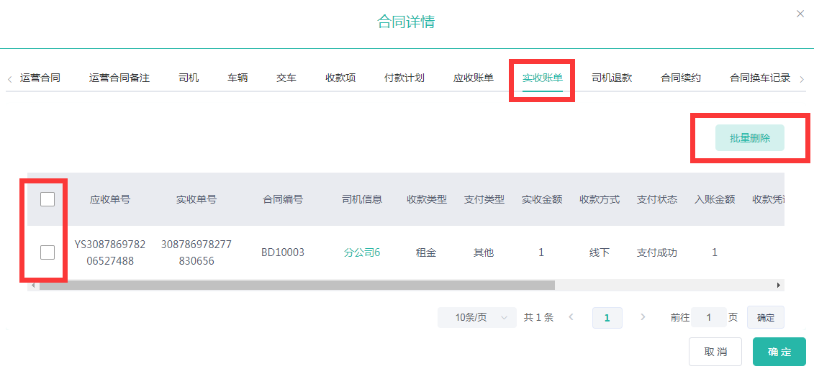The image size is (814, 374).
Task: Click the green 确定 button at bottom
Action: [x=779, y=352]
